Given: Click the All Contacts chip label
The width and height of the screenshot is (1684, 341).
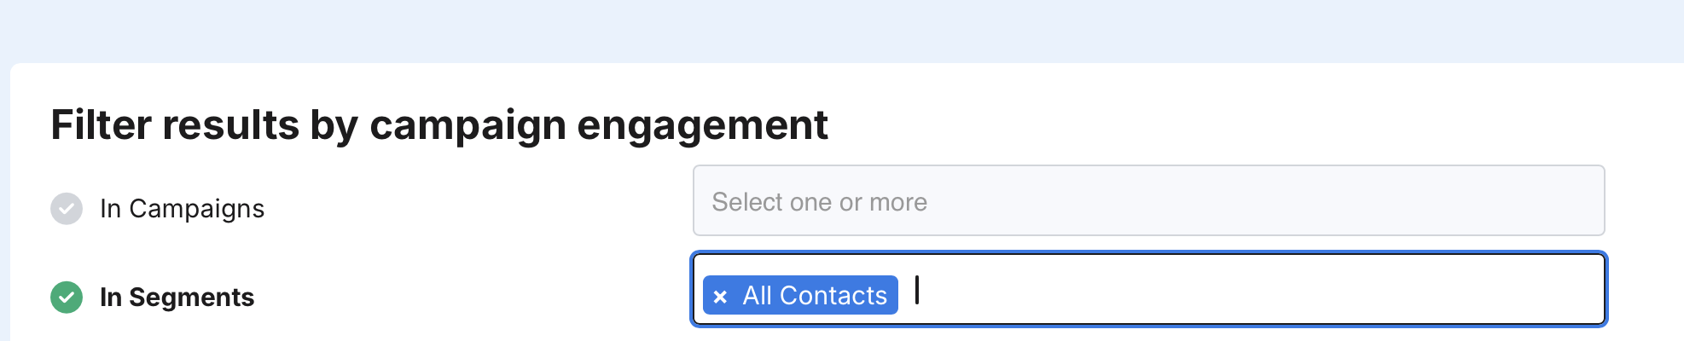Looking at the screenshot, I should [815, 296].
